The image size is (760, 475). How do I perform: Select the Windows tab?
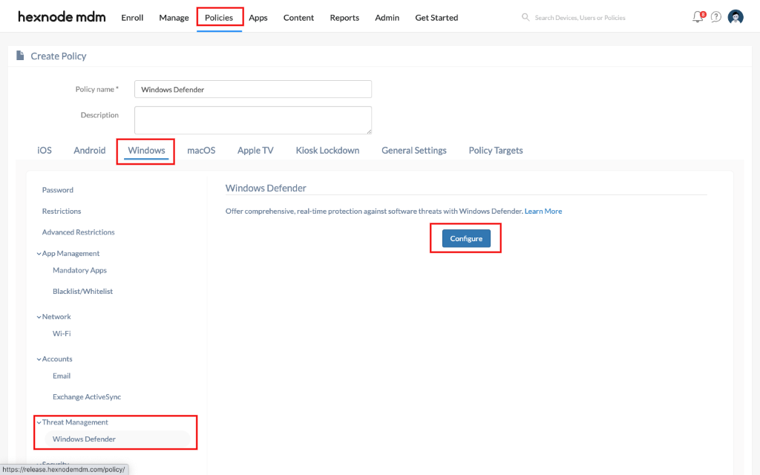coord(146,150)
